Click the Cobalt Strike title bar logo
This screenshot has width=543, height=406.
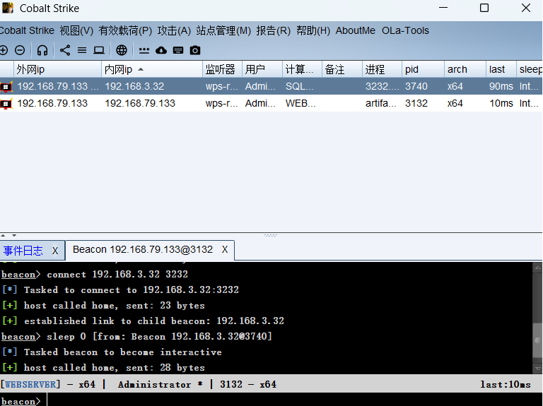pyautogui.click(x=8, y=8)
